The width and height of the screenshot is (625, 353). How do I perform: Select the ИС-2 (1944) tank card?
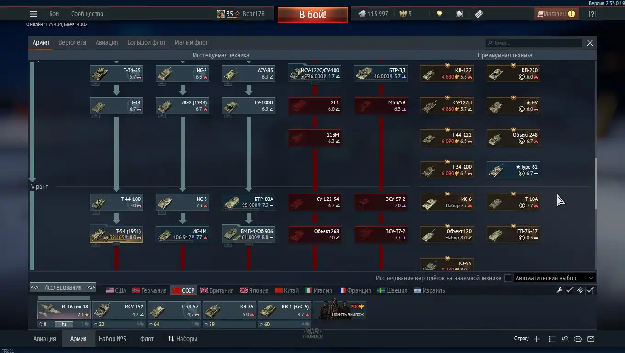[x=182, y=106]
